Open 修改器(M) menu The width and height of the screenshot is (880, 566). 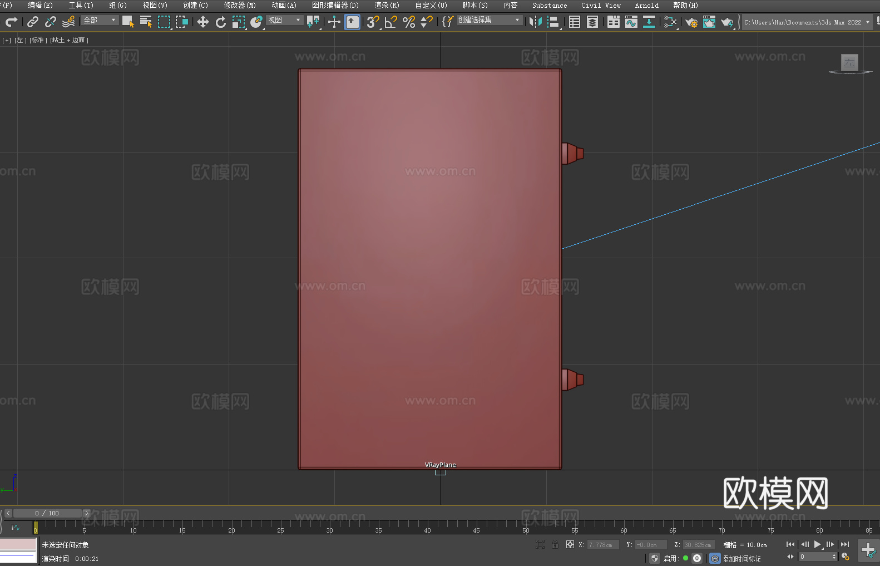click(240, 5)
